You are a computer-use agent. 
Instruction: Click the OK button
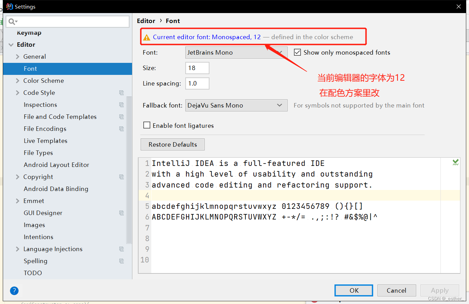pos(354,290)
